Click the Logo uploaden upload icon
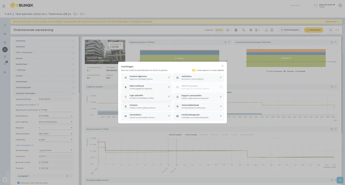This screenshot has height=185, width=345. click(x=126, y=97)
